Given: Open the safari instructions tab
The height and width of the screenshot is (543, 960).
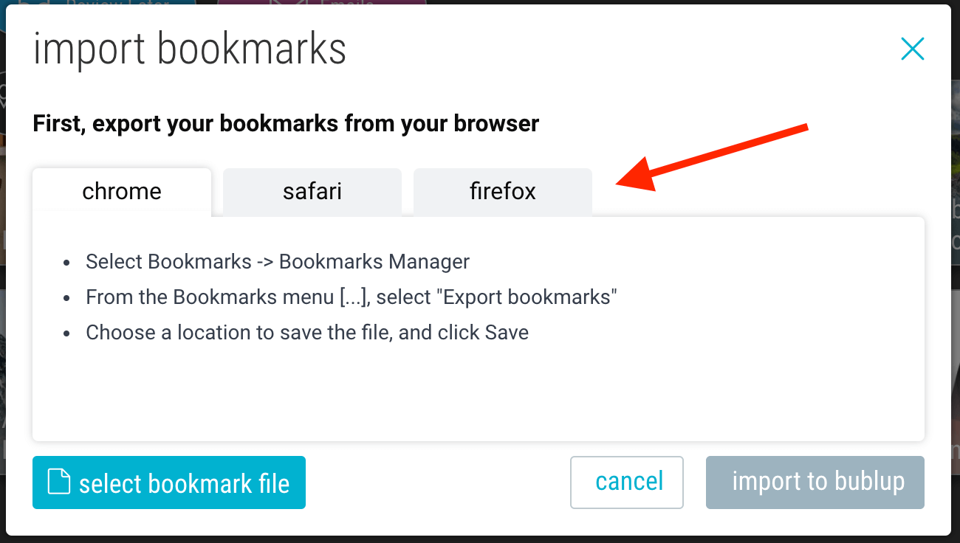Looking at the screenshot, I should [312, 192].
